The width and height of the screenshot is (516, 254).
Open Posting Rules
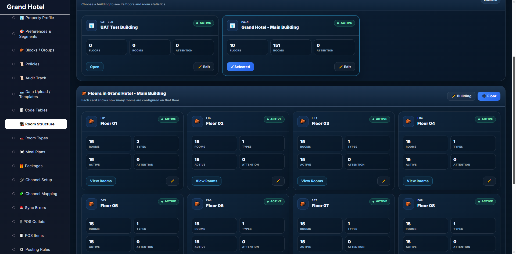coord(36,249)
